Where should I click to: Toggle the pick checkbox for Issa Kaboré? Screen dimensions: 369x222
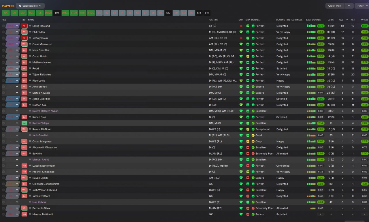click(x=3, y=202)
